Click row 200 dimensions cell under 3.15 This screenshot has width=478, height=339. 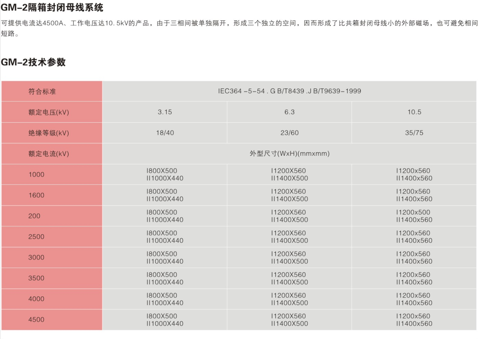[165, 216]
